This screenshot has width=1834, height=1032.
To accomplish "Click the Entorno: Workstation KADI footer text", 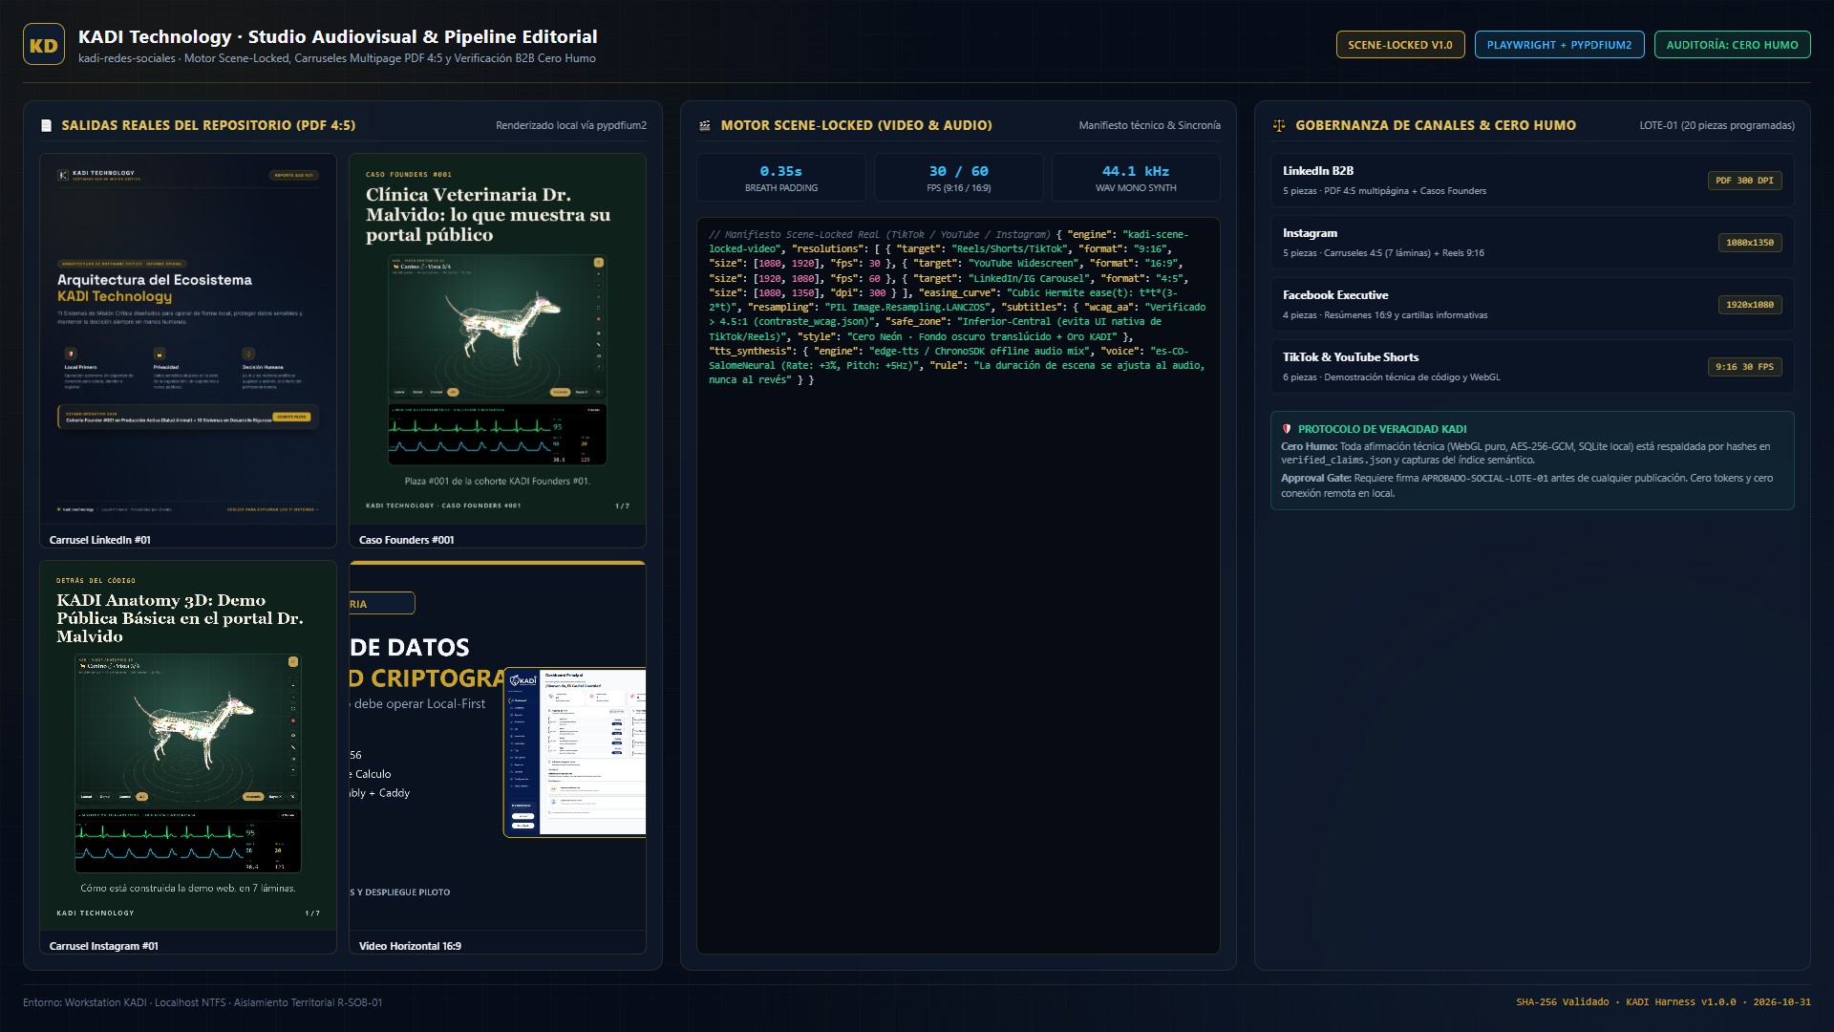I will pyautogui.click(x=203, y=1002).
